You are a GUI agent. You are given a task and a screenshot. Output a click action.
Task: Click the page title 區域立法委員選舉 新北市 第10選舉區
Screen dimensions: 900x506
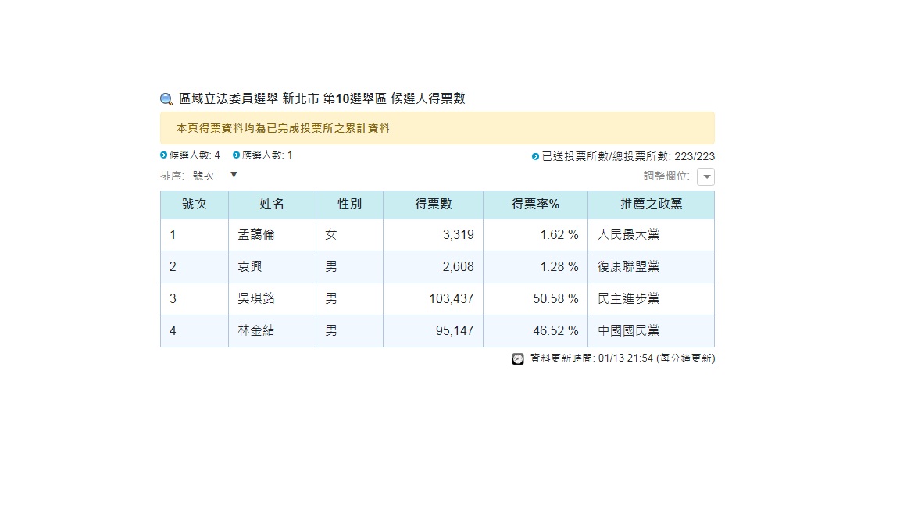coord(283,98)
